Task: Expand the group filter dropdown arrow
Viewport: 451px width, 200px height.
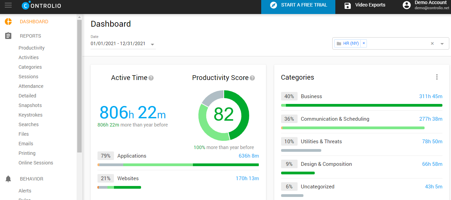Action: pyautogui.click(x=442, y=44)
